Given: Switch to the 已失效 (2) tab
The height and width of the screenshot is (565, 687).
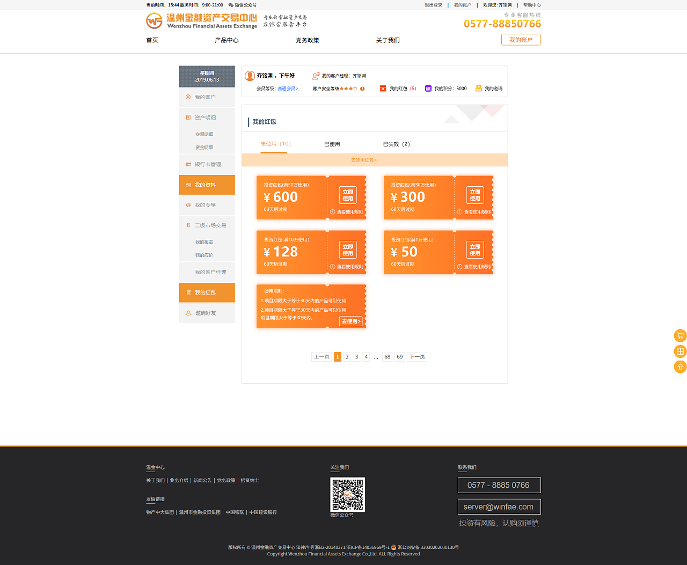Looking at the screenshot, I should [396, 144].
